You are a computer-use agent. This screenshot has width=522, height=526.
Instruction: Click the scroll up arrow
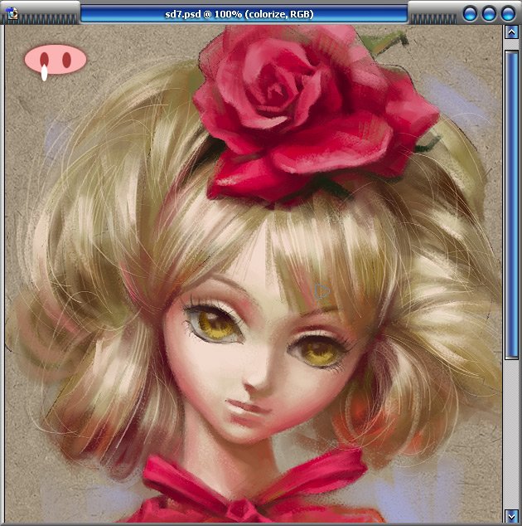click(x=511, y=32)
